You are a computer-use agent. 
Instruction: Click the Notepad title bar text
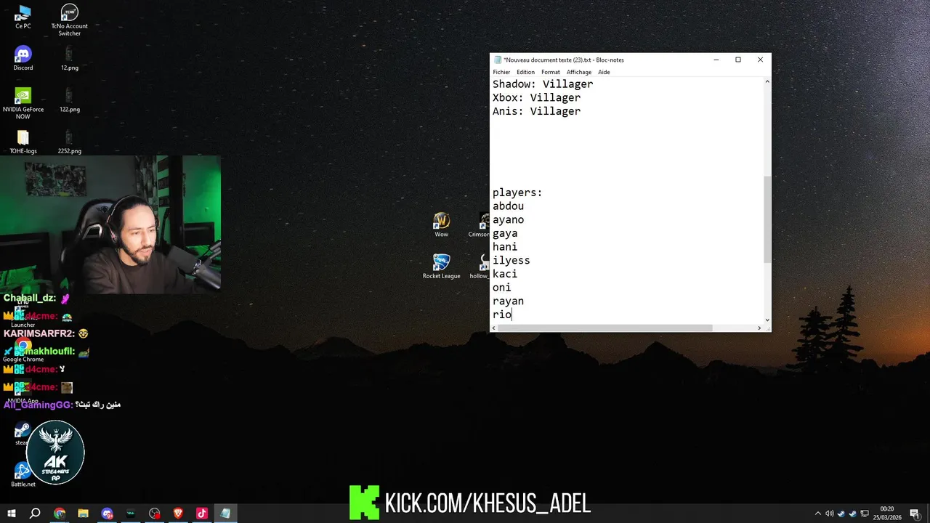coord(563,60)
